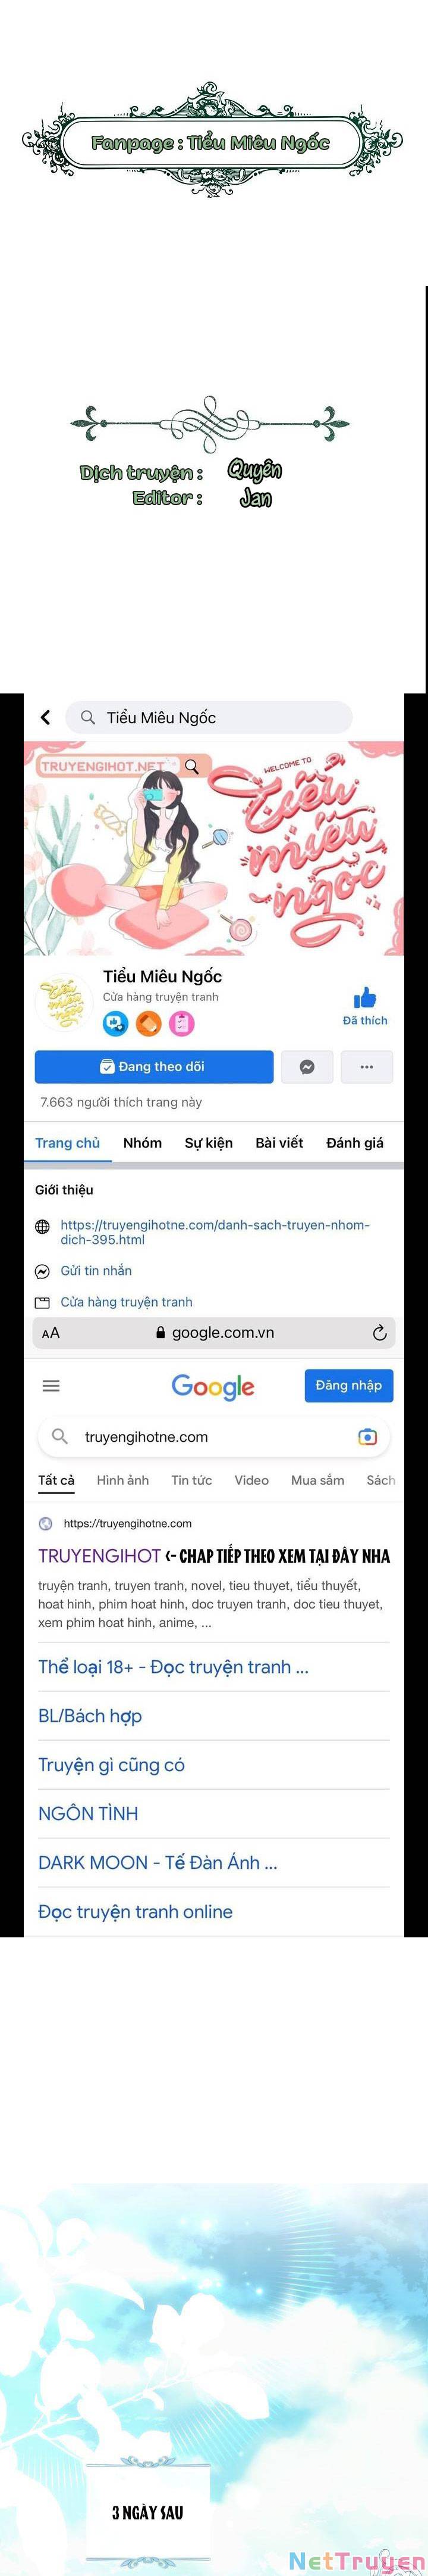Viewport: 428px width, 2576px height.
Task: Tap the back arrow beside search
Action: [45, 717]
